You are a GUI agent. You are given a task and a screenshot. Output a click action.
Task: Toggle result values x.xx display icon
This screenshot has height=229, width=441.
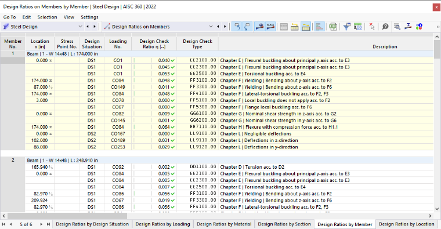[x=270, y=27]
